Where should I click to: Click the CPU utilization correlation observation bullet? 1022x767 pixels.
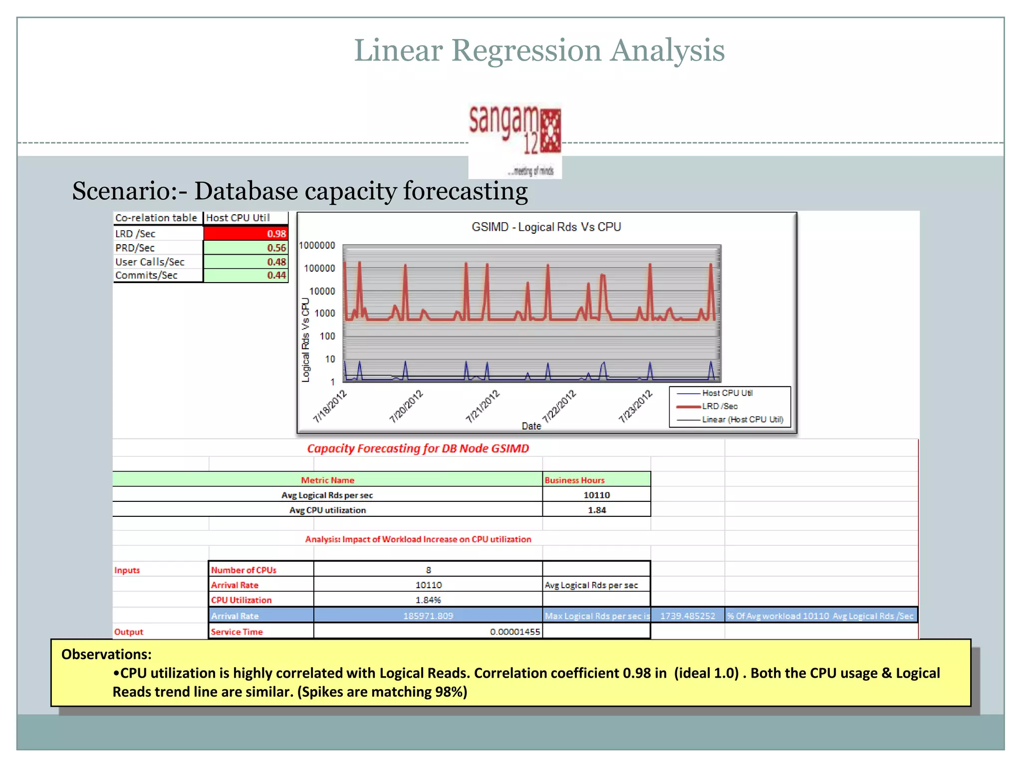(526, 682)
